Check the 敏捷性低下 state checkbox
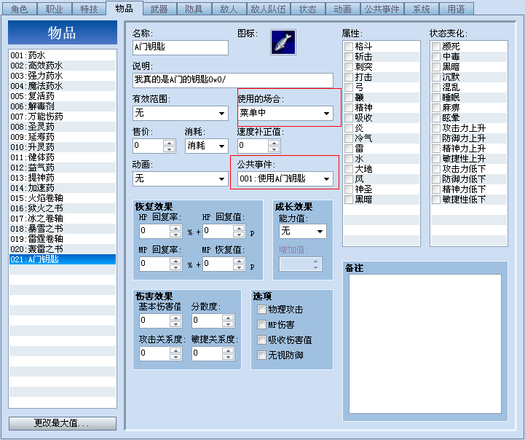 click(436, 200)
